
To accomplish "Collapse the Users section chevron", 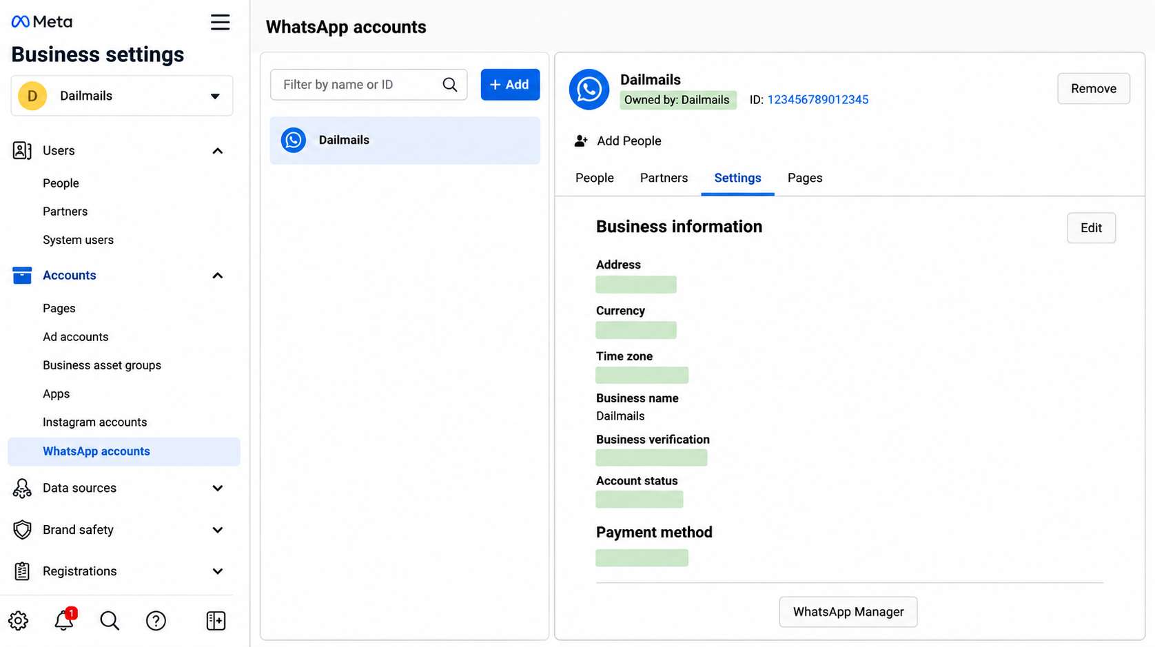I will tap(218, 151).
